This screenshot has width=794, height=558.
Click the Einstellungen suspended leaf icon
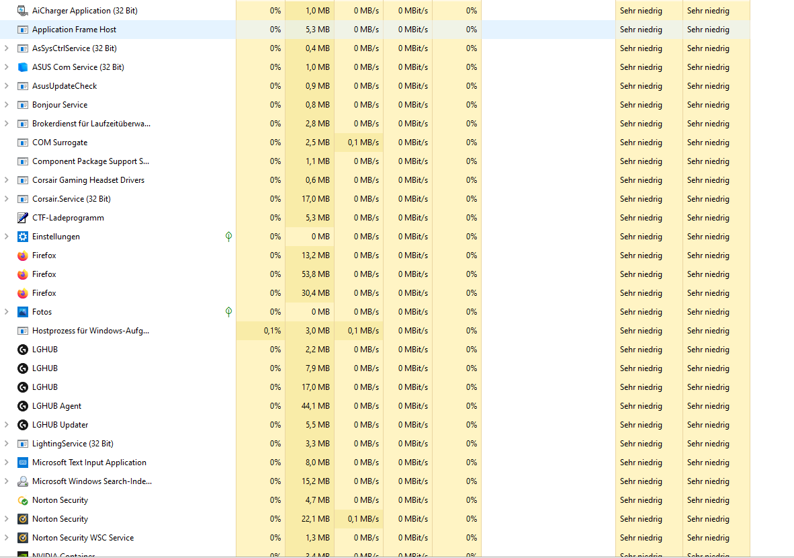click(228, 236)
